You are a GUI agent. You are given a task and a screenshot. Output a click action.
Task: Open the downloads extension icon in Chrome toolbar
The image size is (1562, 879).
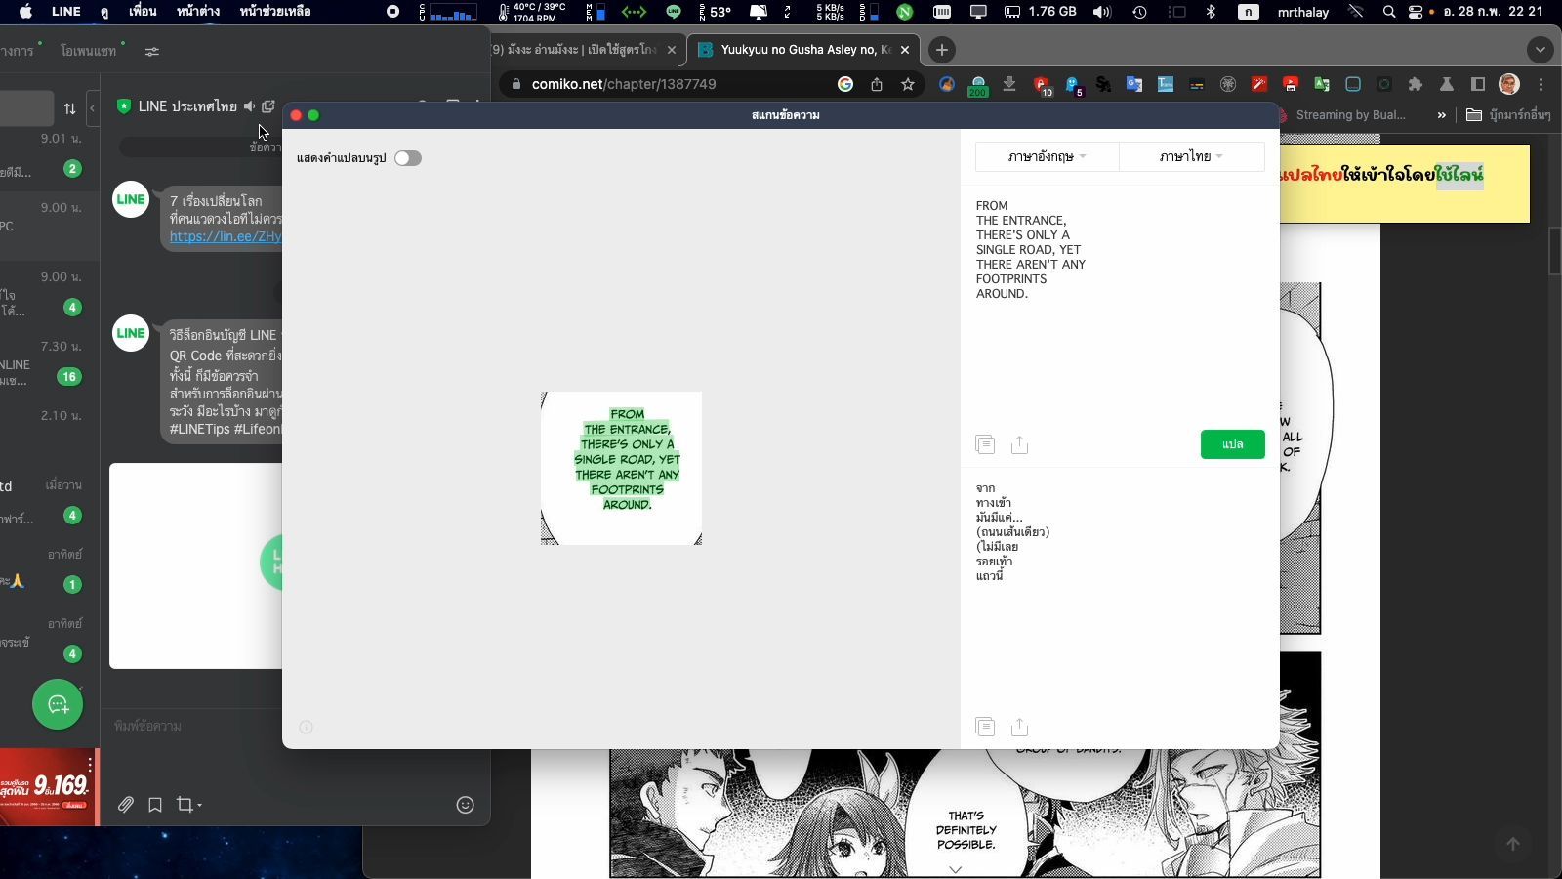(1009, 84)
